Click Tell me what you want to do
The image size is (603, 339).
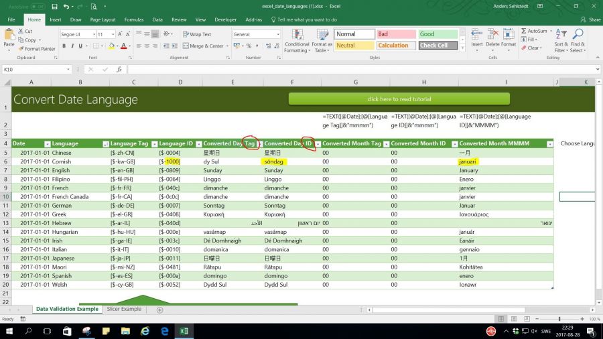click(304, 19)
